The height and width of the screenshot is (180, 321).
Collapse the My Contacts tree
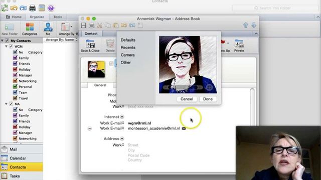pyautogui.click(x=2, y=40)
